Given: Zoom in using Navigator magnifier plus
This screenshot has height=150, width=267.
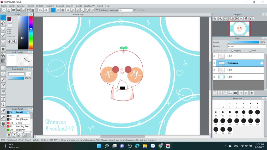Looking at the screenshot, I should pos(221,19).
